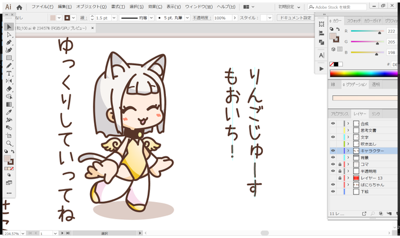Select the Selection tool black arrow
Viewport: 400px width, 238px height.
point(9,27)
